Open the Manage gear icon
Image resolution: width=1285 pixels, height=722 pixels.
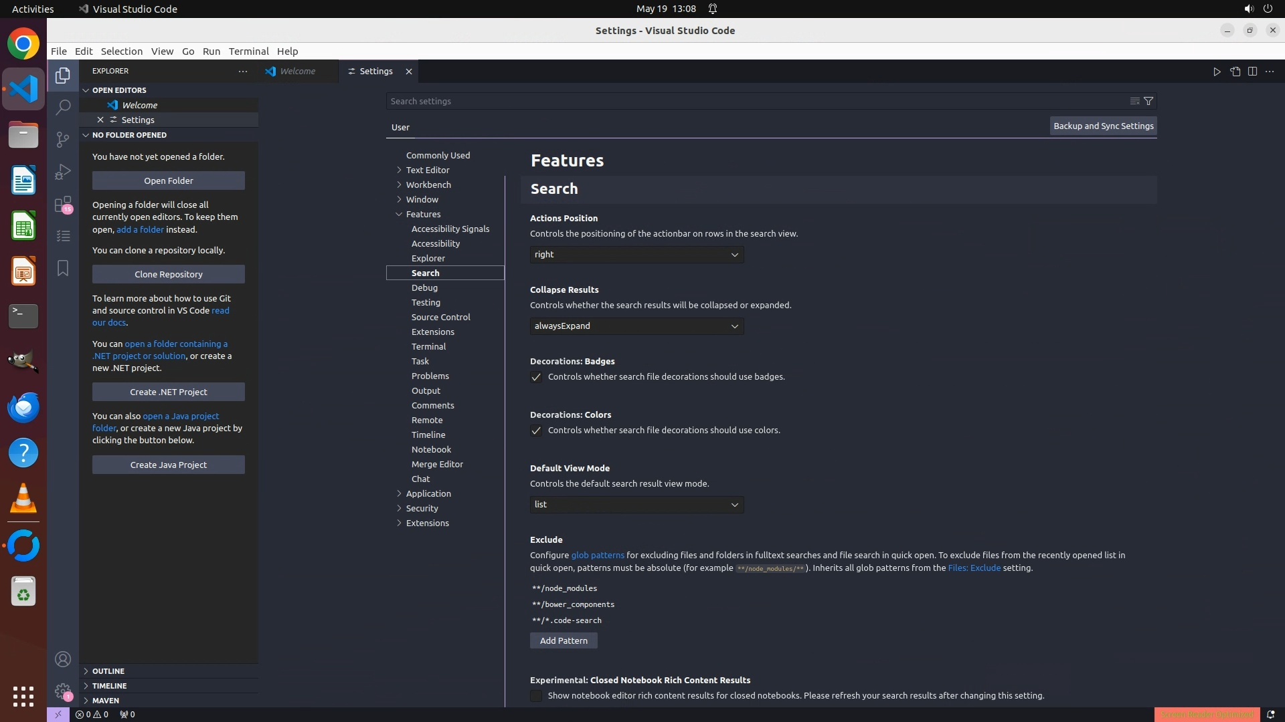[x=63, y=691]
